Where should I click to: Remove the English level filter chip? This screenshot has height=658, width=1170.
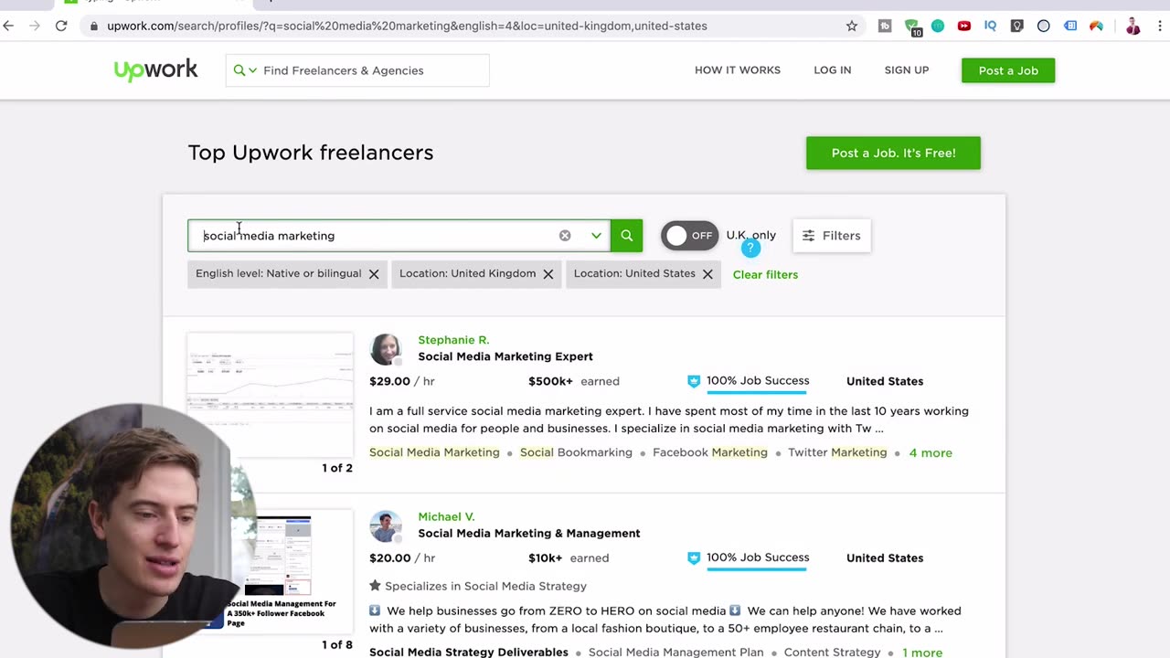point(374,274)
